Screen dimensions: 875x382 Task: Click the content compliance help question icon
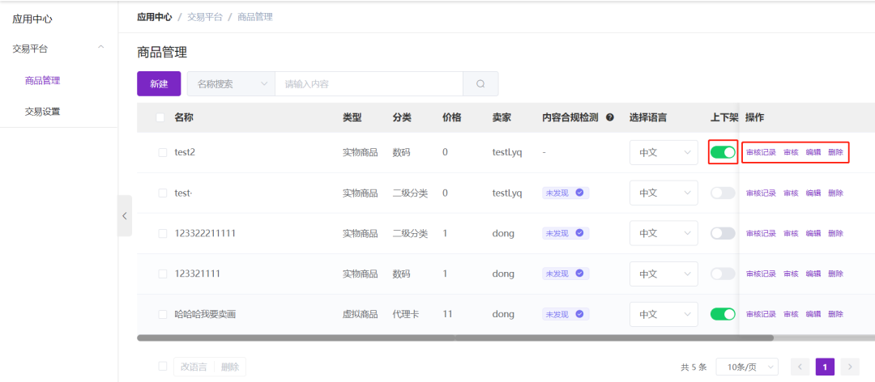tap(609, 117)
